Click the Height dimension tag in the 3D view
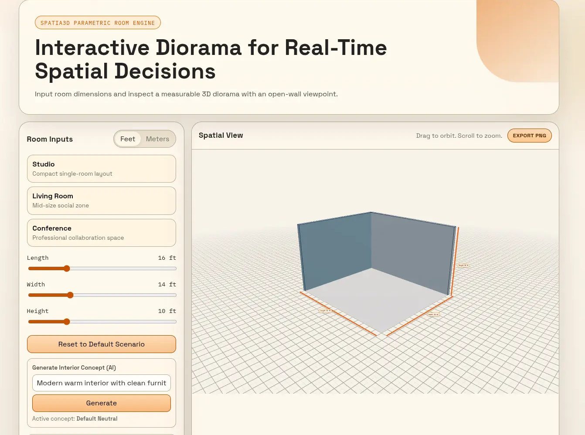 point(463,265)
